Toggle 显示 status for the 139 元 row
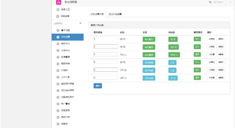The height and width of the screenshot is (128, 235). 197,70
